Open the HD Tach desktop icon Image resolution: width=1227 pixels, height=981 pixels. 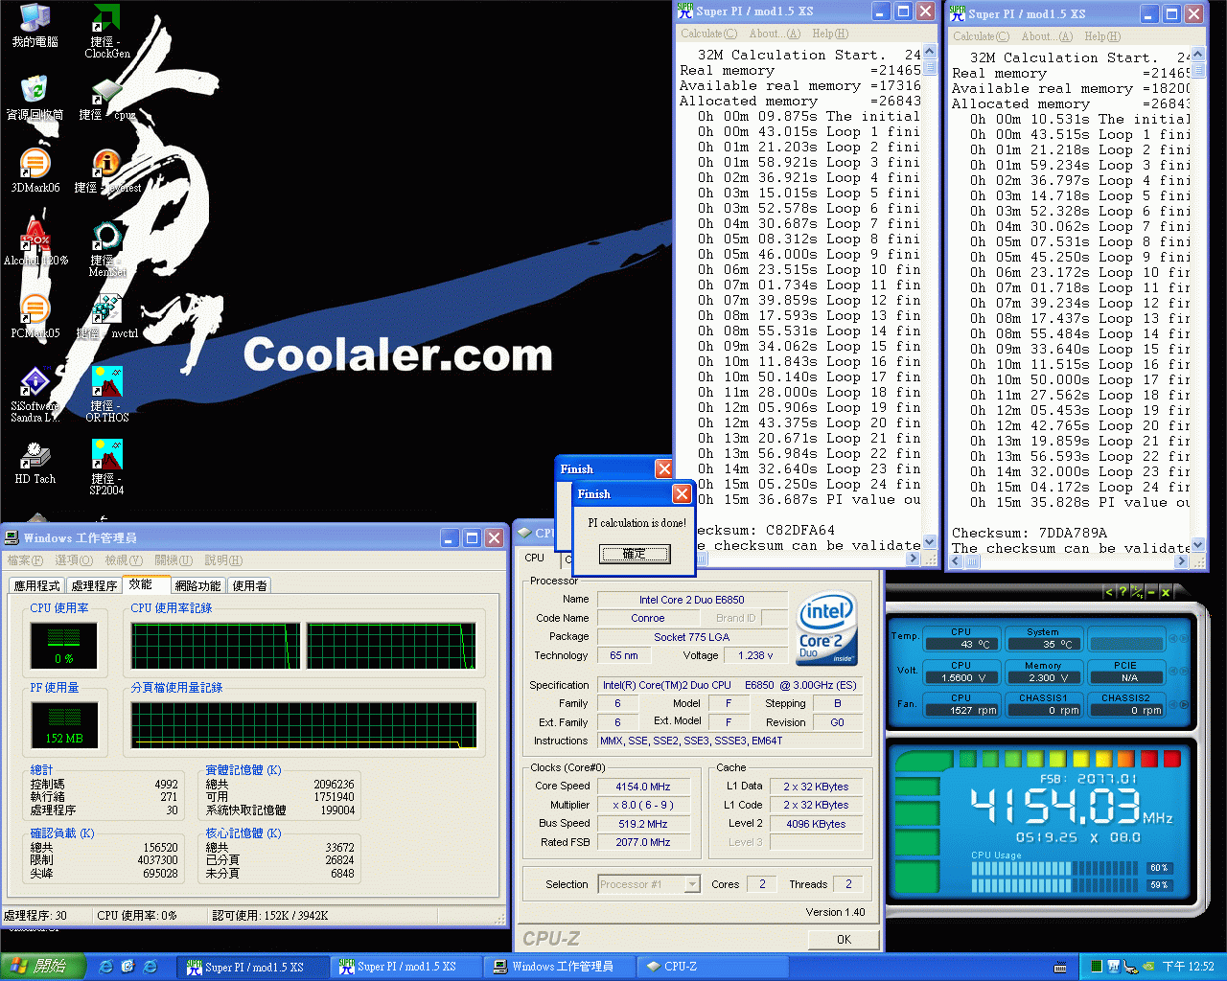[35, 463]
